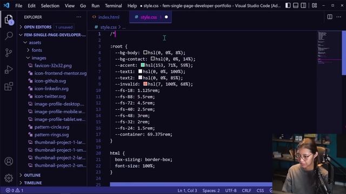Change indentation via Spaces: 2

click(211, 190)
